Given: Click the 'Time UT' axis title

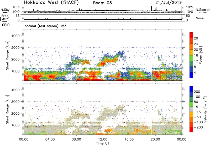Looking at the screenshot, I should 103,143.
